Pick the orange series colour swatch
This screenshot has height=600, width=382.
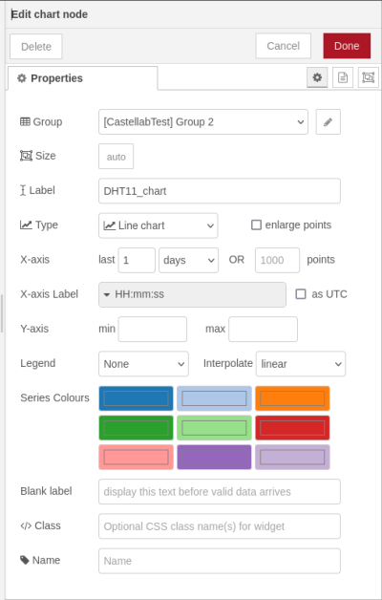pos(292,398)
